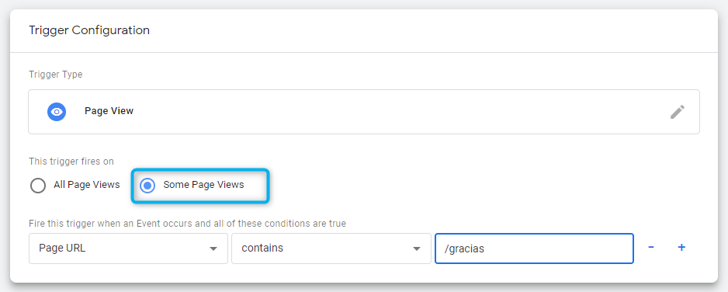728x292 pixels.
Task: Click the "This trigger fires on" label
Action: 71,162
